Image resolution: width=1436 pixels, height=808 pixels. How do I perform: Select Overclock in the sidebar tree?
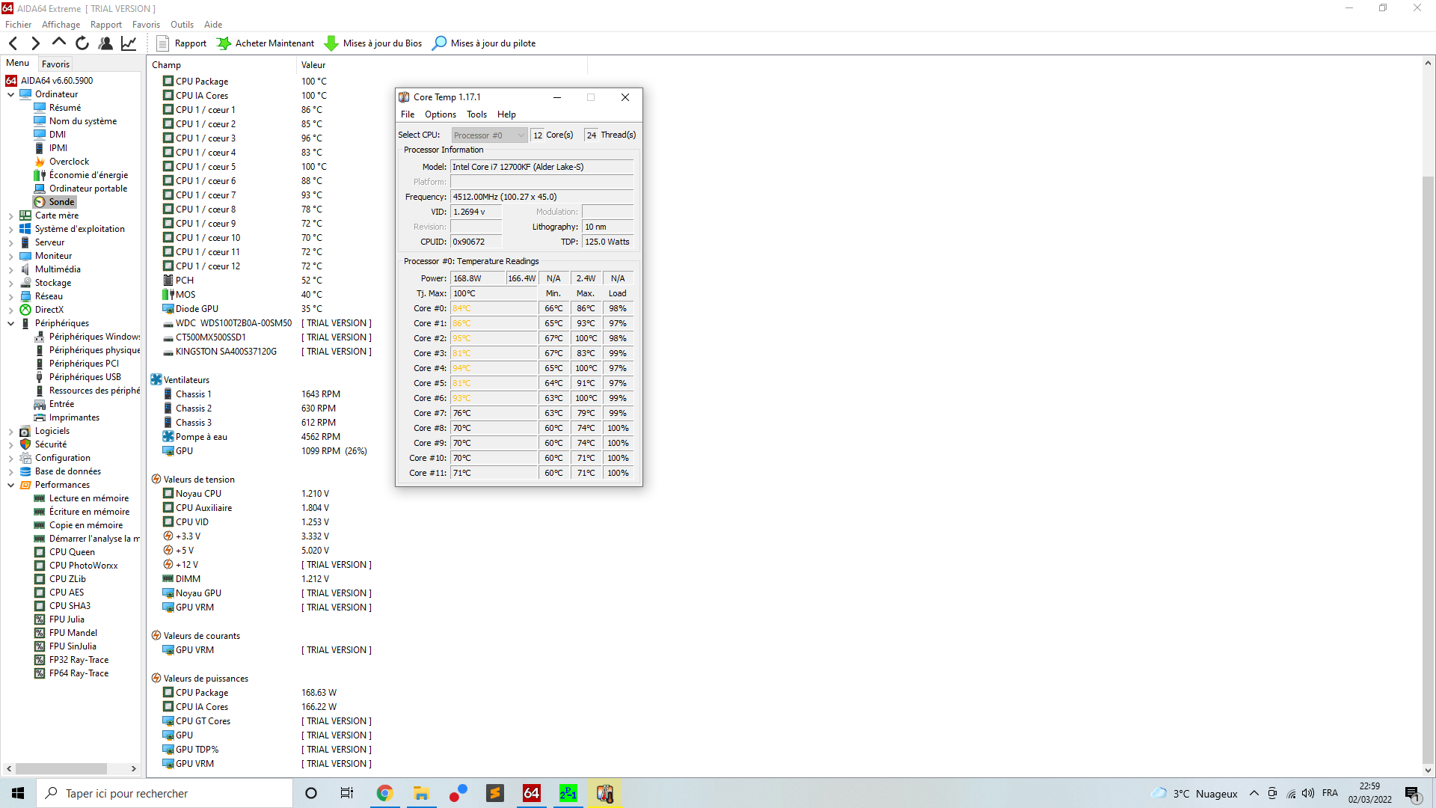click(x=69, y=162)
